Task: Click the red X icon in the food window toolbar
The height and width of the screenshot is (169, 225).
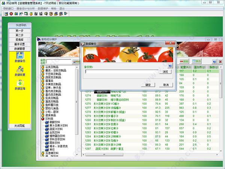Action: point(220,62)
